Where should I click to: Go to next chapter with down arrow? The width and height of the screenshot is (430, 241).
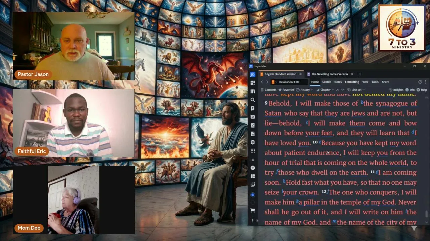click(343, 90)
